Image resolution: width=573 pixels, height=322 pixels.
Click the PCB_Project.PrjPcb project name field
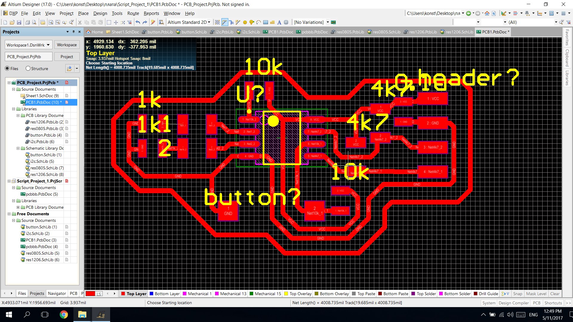(x=29, y=57)
